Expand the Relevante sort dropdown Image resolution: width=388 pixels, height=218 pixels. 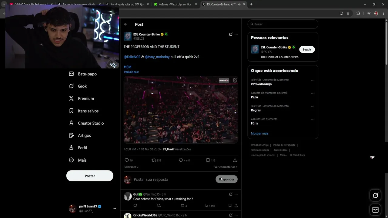click(x=131, y=167)
